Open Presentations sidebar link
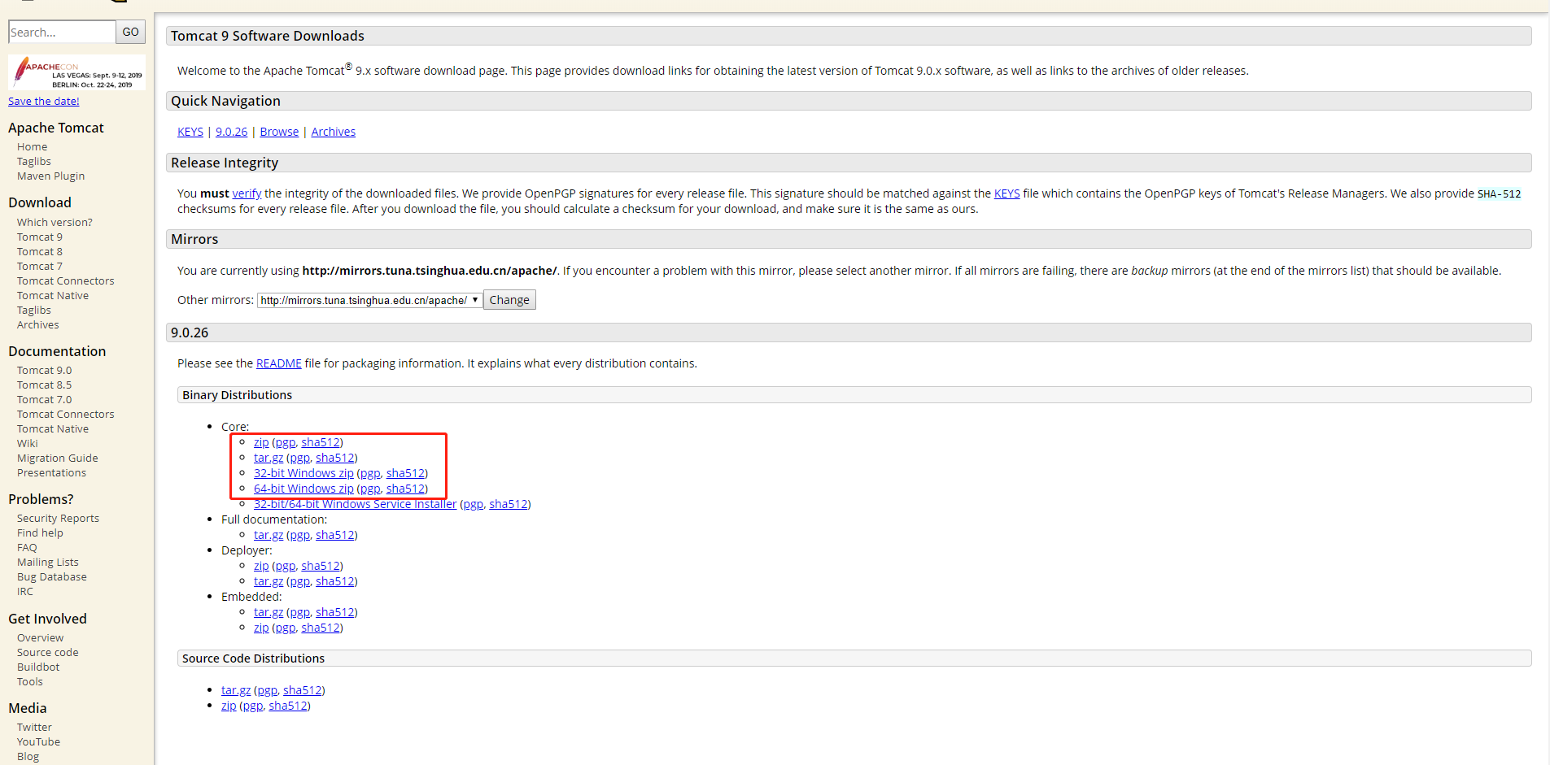 pos(51,473)
